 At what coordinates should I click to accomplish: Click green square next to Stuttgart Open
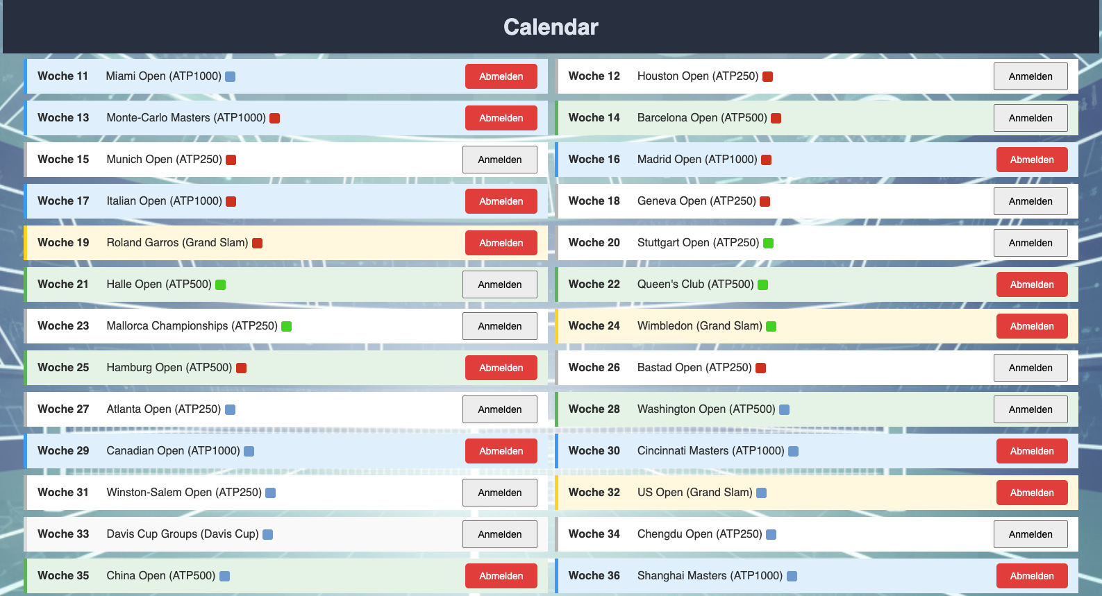[769, 244]
